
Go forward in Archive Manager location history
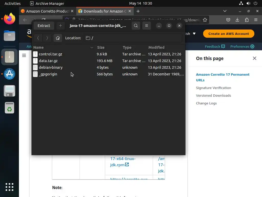47,38
